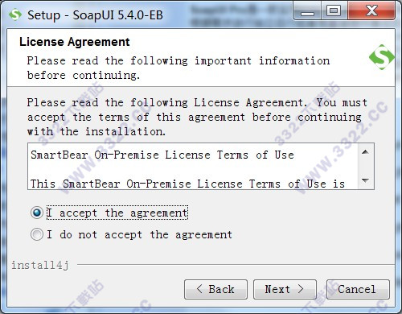Viewport: 402px width, 314px height.
Task: Click the 'SmartBear On-Premise License Terms of Use' line
Action: pos(162,155)
